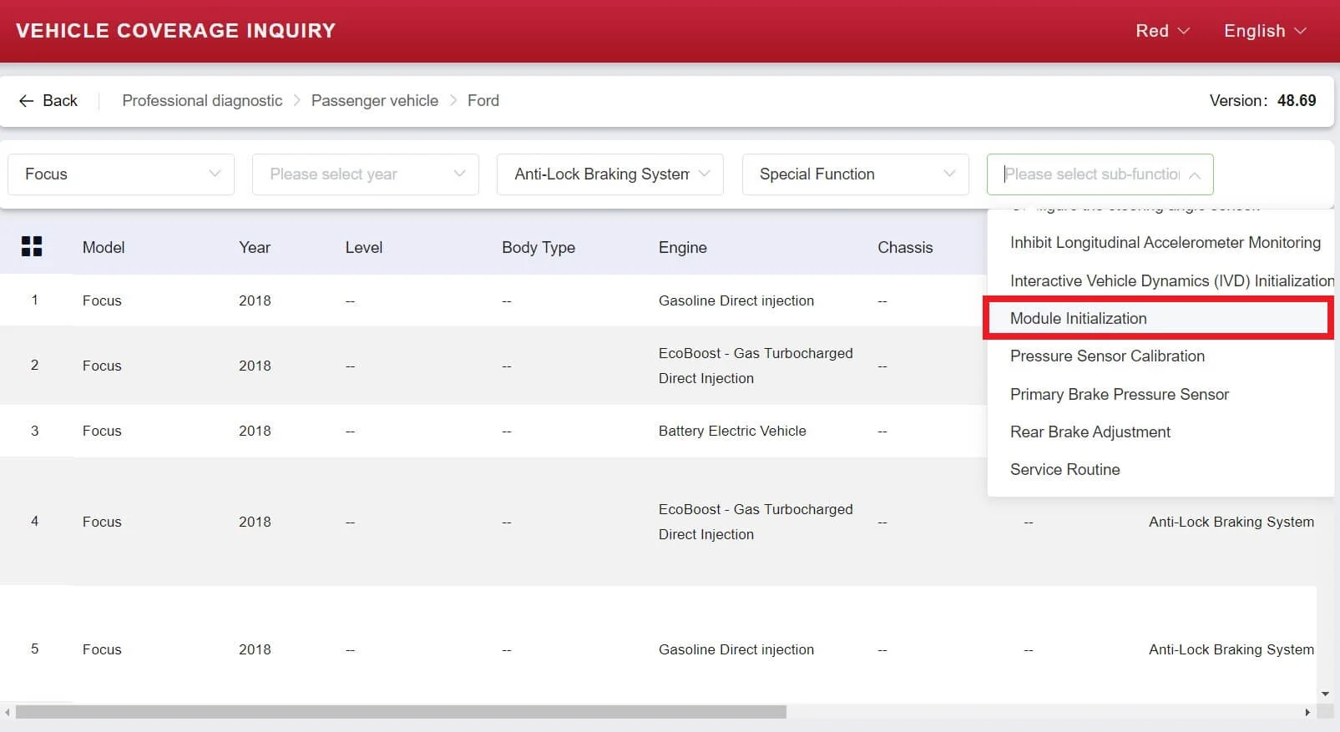
Task: Click the vertical scrollbar down arrow
Action: tap(1325, 694)
